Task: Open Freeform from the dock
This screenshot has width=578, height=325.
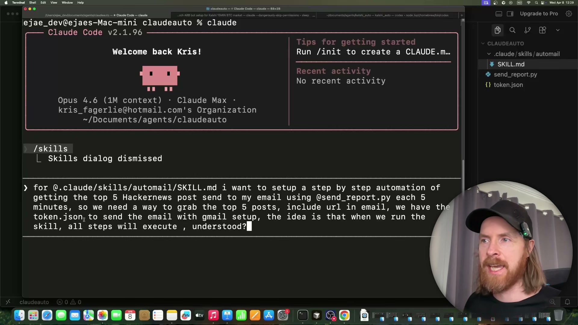Action: point(185,315)
